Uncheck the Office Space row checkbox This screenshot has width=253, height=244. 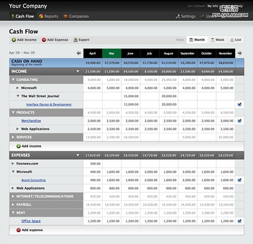pos(239,221)
